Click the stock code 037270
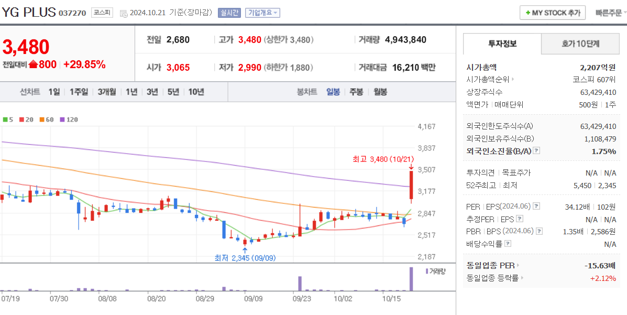The image size is (627, 315). (x=72, y=13)
